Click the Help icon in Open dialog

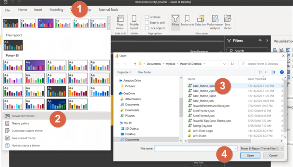[x=282, y=72]
